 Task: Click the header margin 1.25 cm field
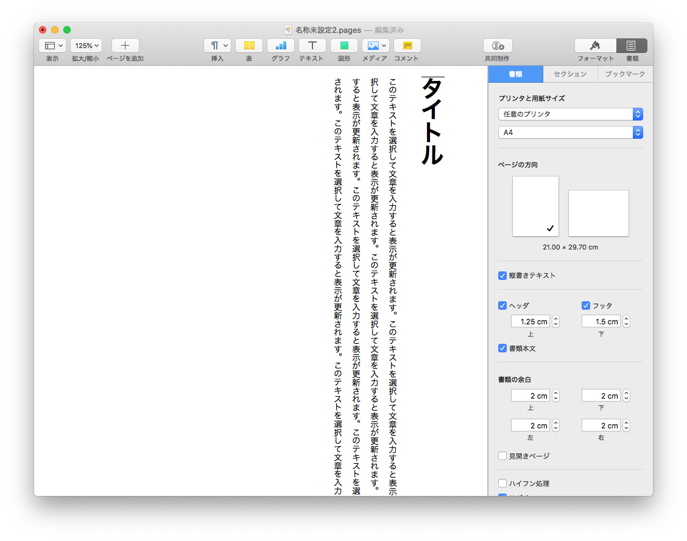click(530, 321)
